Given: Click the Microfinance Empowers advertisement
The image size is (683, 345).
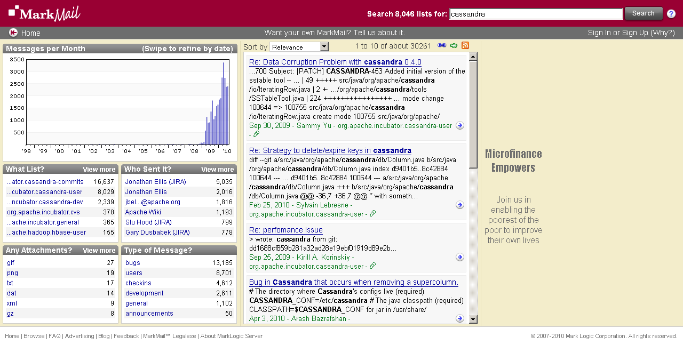Looking at the screenshot, I should coord(513,197).
